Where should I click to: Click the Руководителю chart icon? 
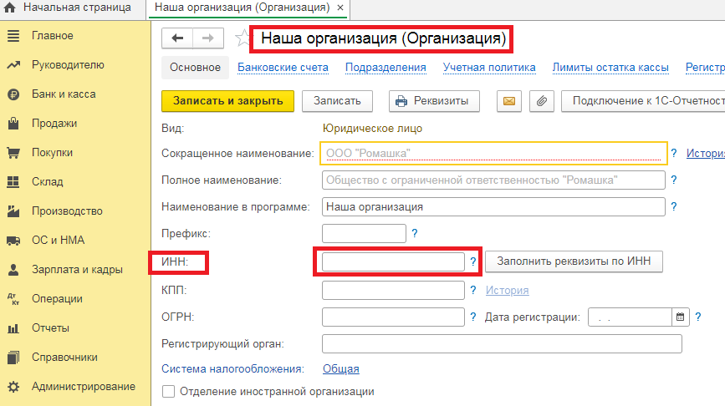13,64
